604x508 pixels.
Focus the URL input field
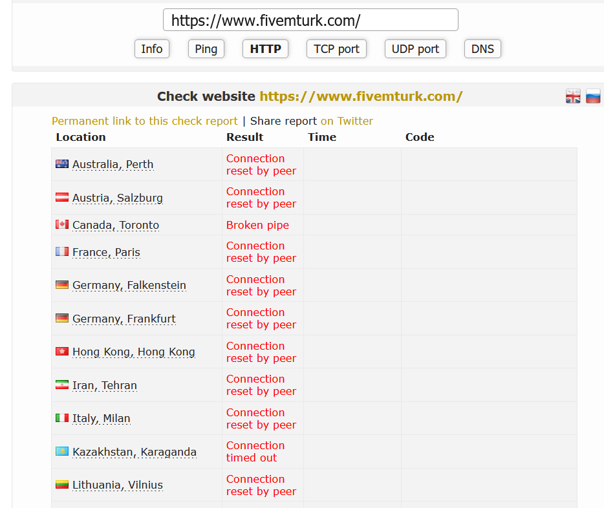tap(310, 20)
